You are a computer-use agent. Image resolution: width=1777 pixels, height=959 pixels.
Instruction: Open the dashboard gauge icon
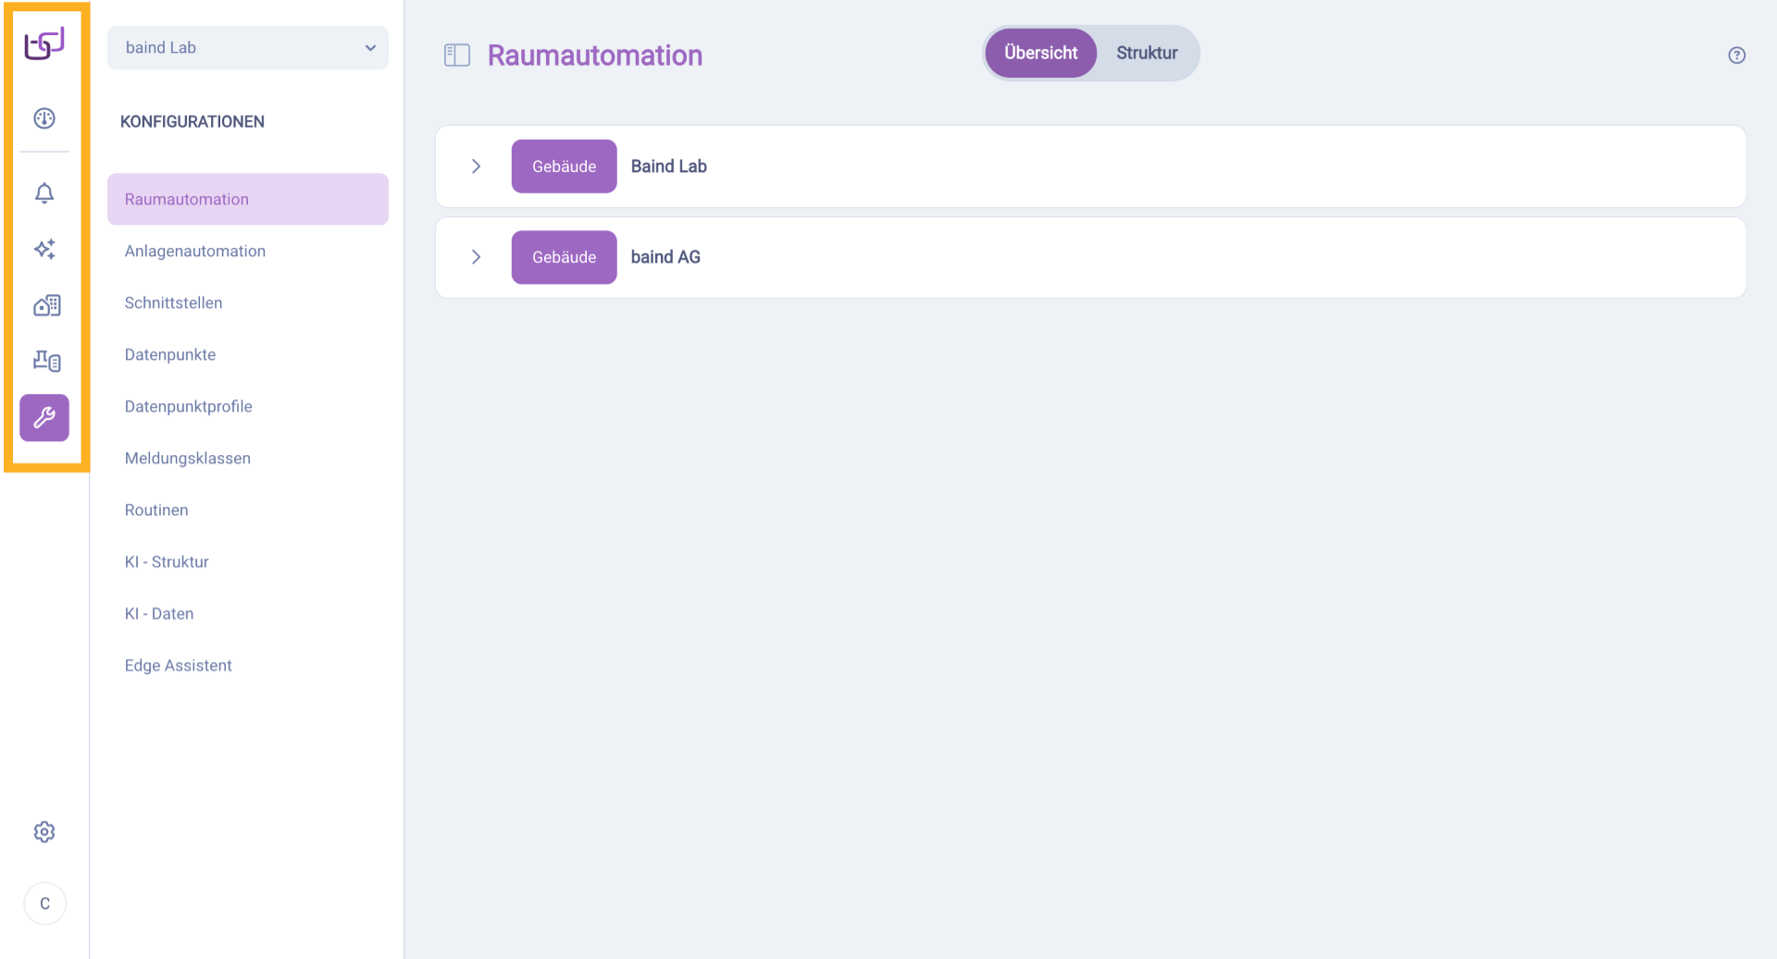click(44, 118)
